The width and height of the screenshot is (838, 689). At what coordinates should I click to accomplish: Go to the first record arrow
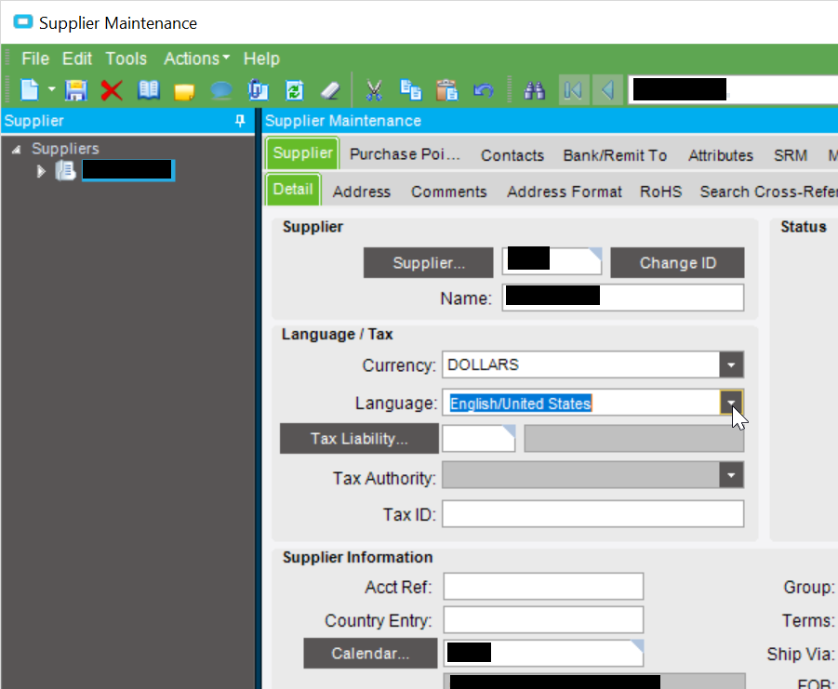point(574,90)
